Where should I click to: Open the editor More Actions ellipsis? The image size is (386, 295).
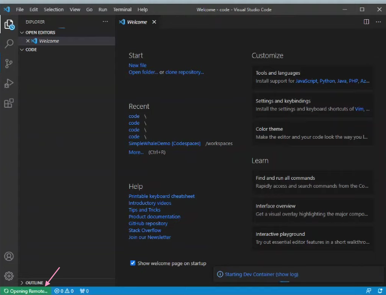pos(378,22)
